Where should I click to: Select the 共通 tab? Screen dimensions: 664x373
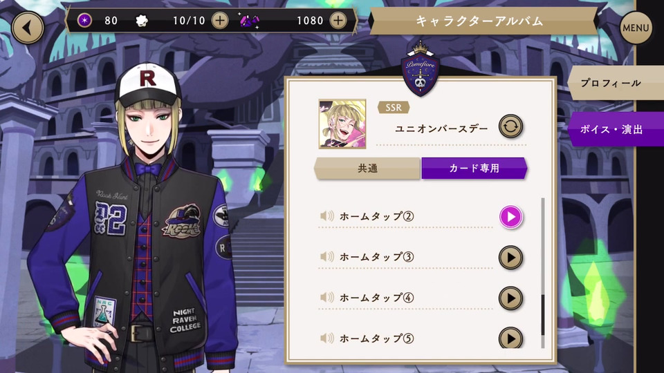367,169
